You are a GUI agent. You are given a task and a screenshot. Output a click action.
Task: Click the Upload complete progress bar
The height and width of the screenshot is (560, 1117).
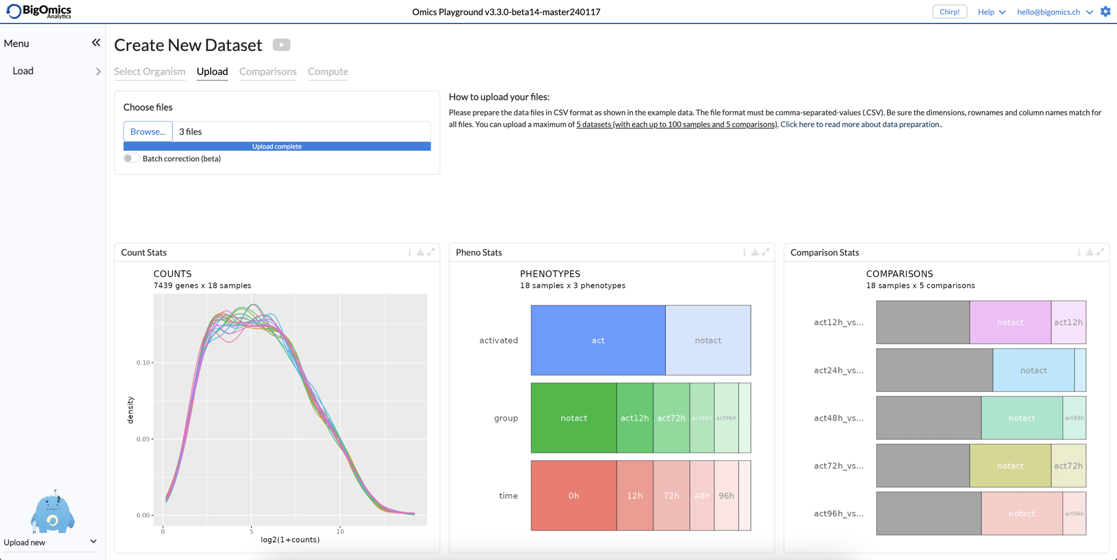click(277, 146)
